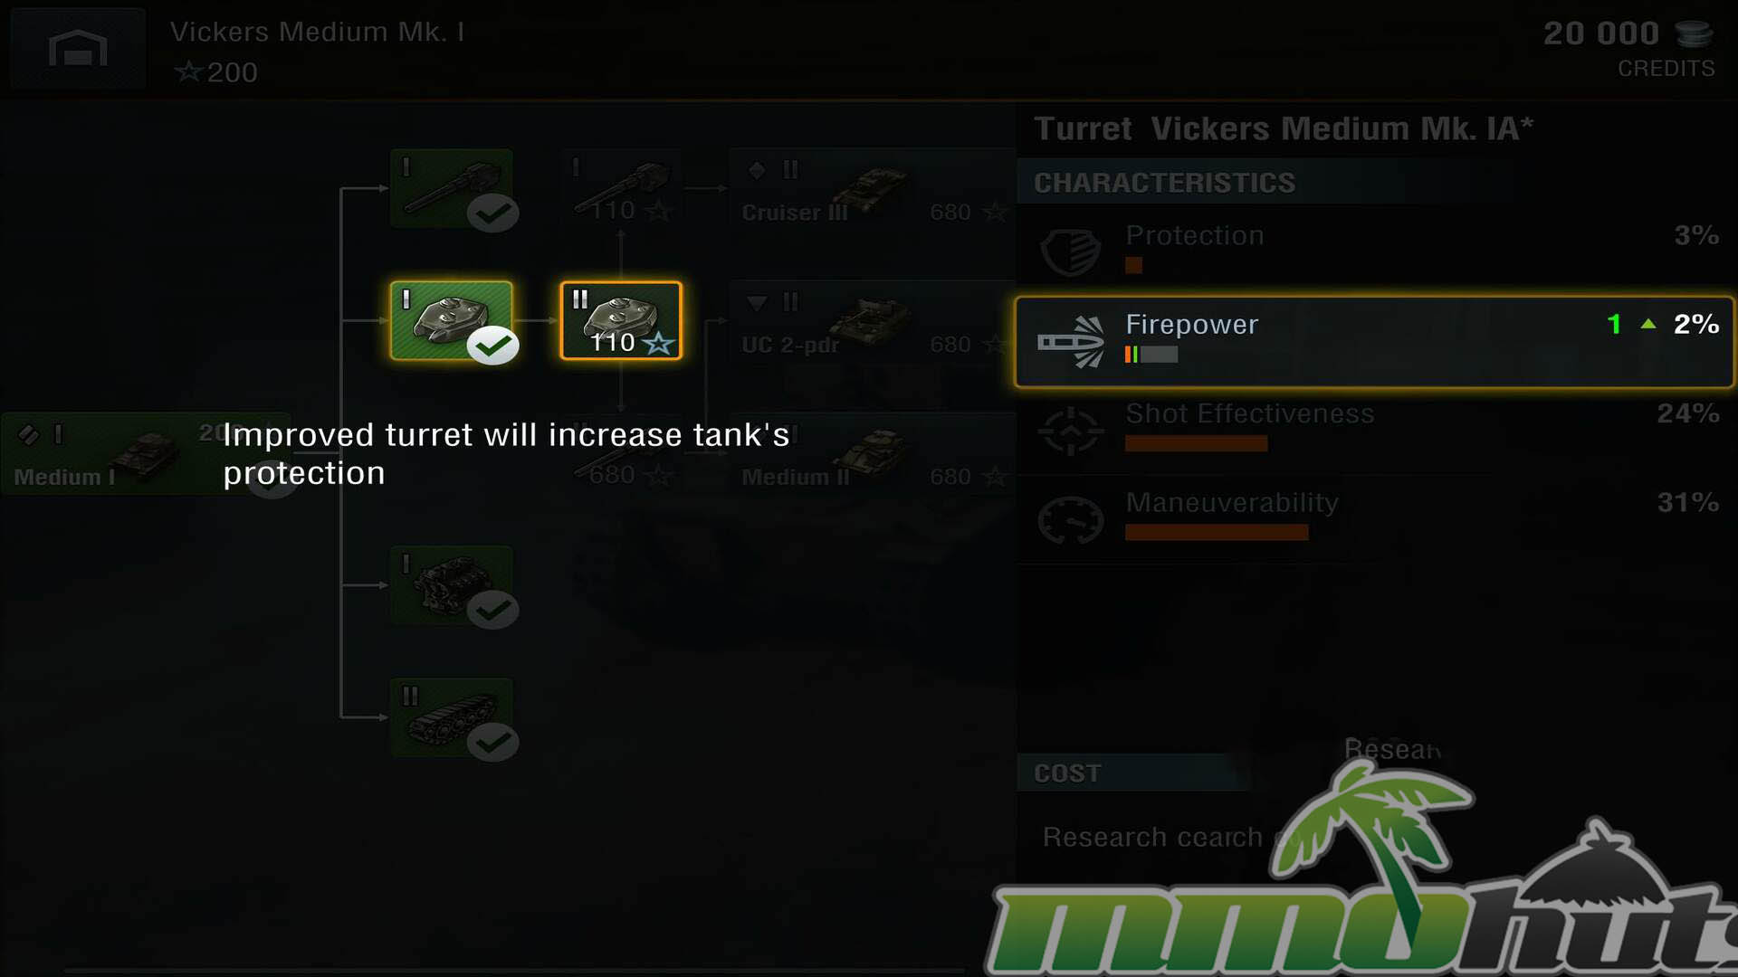Image resolution: width=1738 pixels, height=977 pixels.
Task: Select the installed engine module
Action: pyautogui.click(x=452, y=584)
